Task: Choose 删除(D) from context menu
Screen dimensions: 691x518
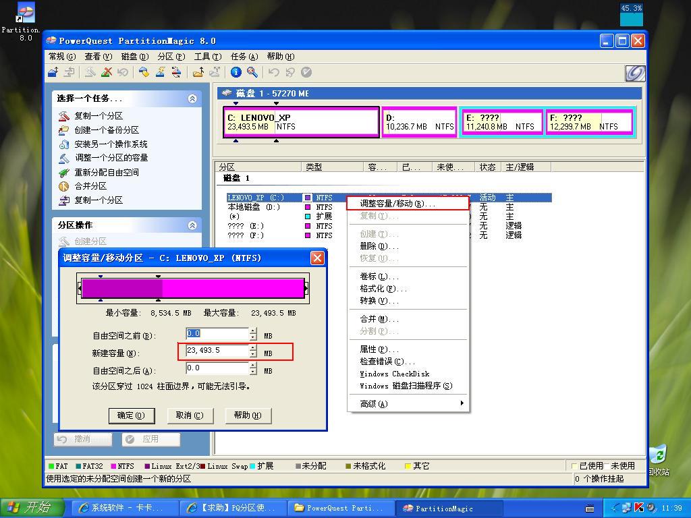Action: [407, 246]
